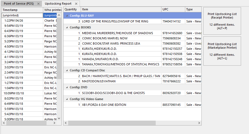Select SCOOBY-DOO/SCOOBY-DOO & THE GHOSTS row

click(x=132, y=93)
